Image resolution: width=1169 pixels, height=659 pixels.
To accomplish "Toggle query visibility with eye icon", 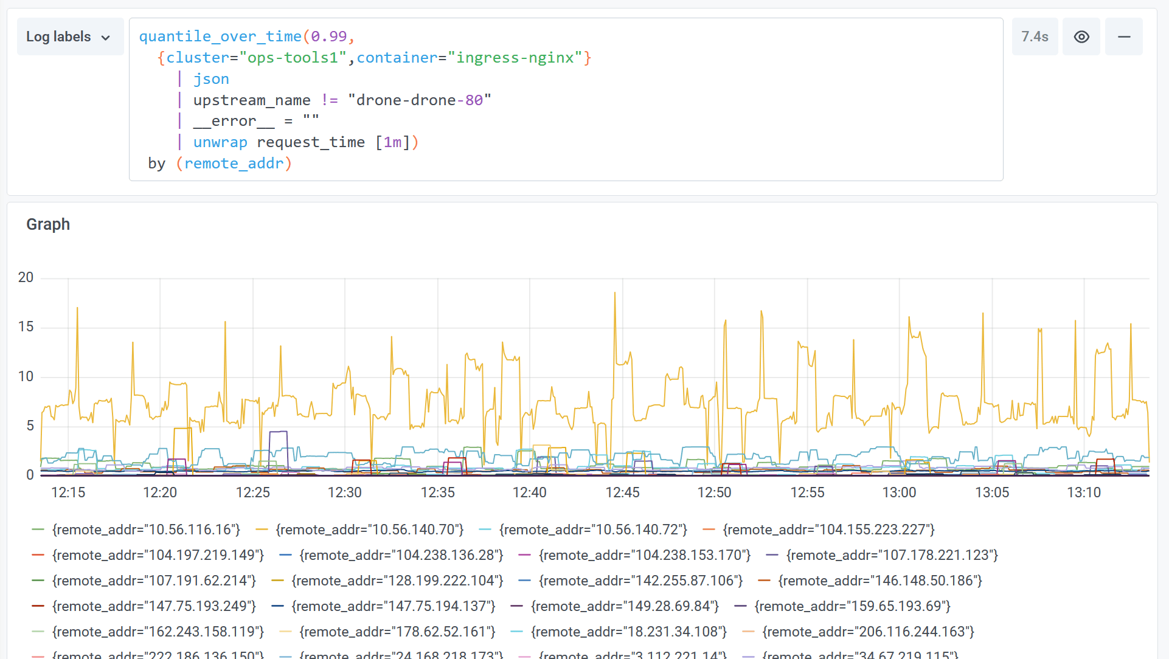I will [1081, 37].
